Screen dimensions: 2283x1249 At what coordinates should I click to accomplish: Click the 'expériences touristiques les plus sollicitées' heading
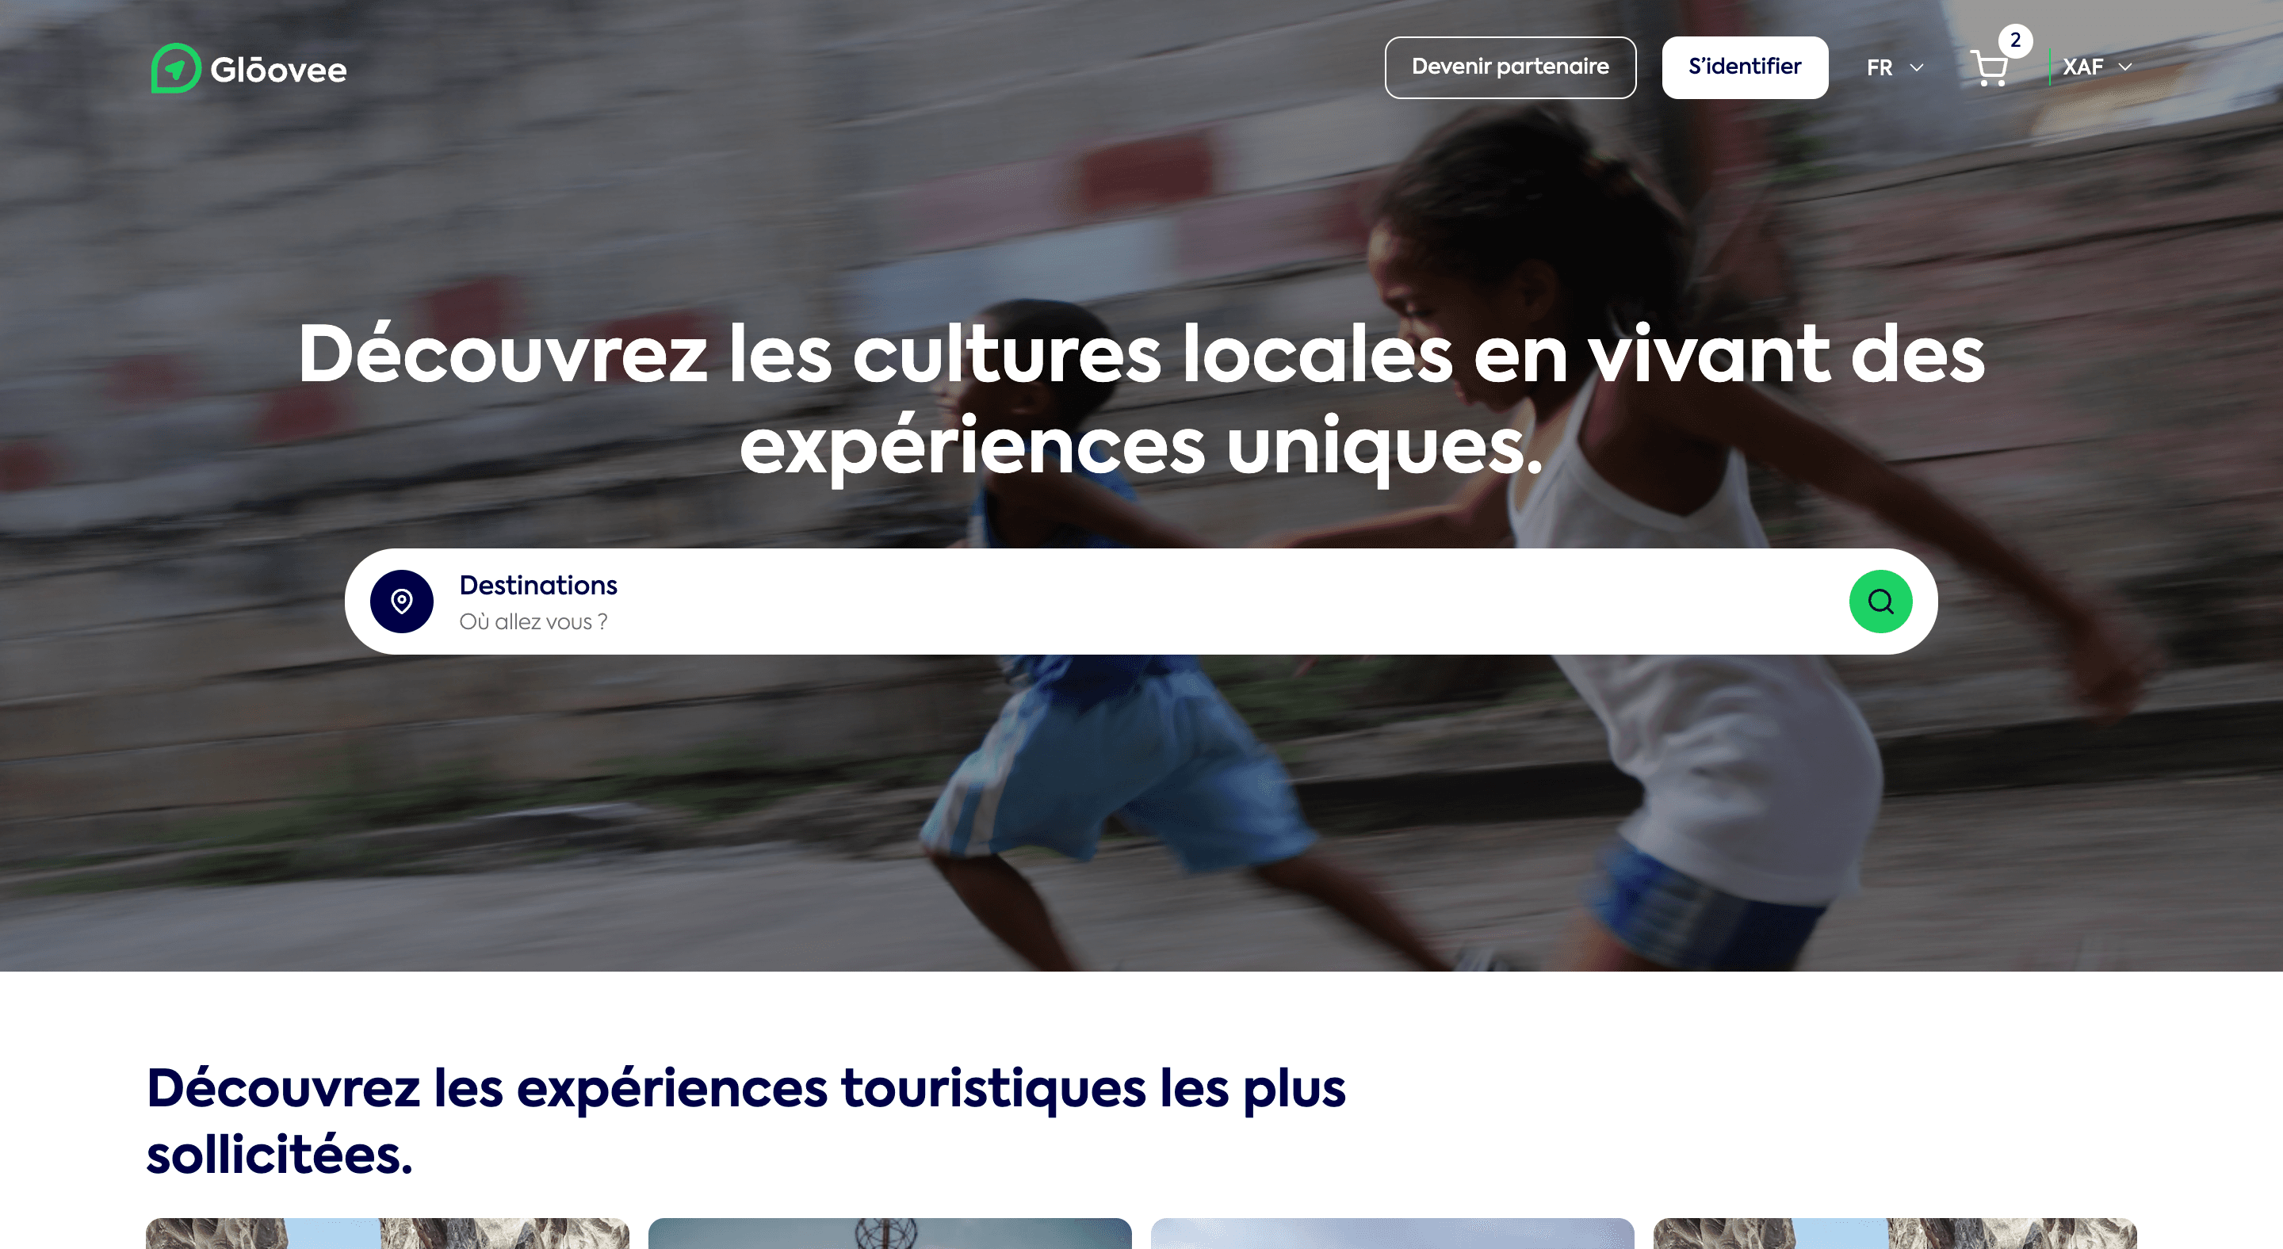click(745, 1121)
